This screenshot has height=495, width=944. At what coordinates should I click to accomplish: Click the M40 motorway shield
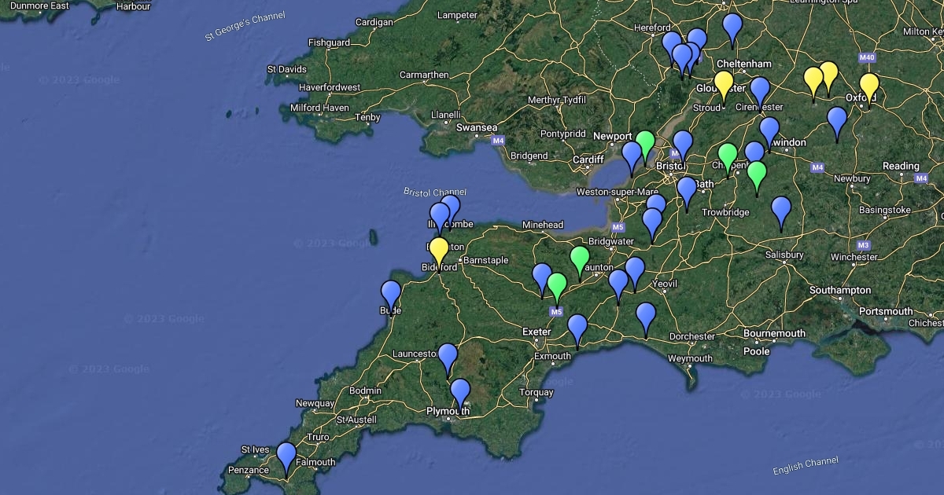tap(867, 57)
